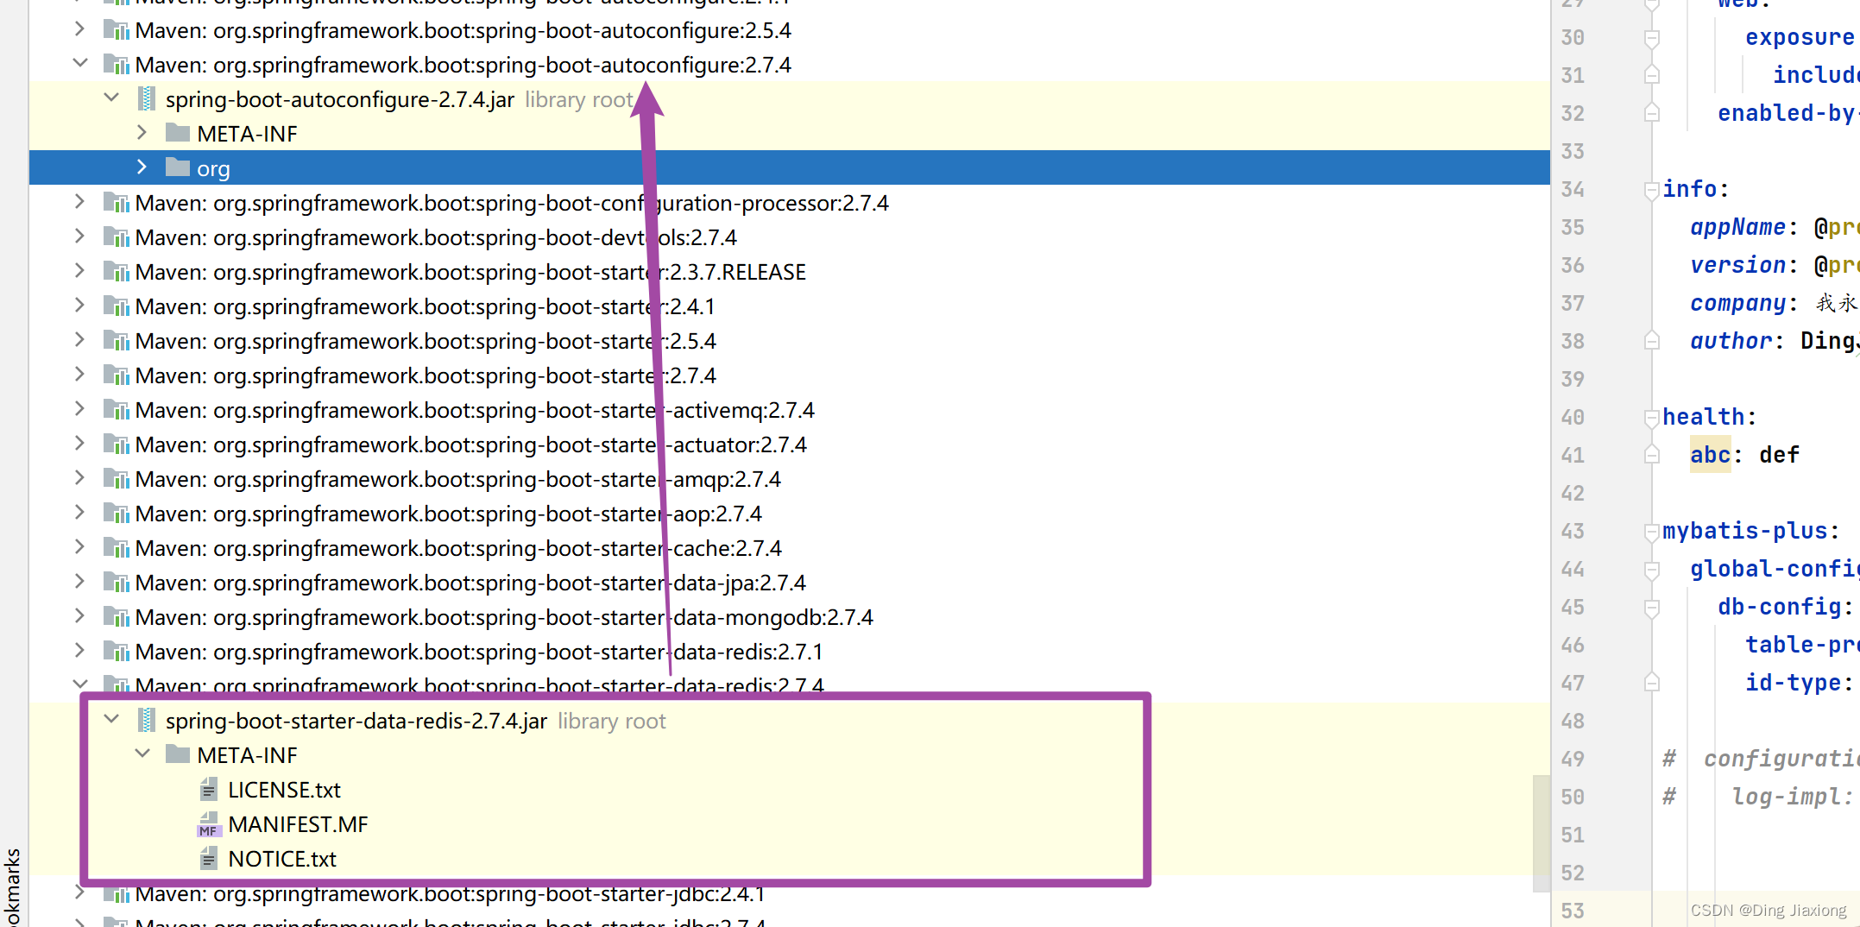Viewport: 1860px width, 927px height.
Task: Expand the spring-boot-configuration-processor:2.7.4 entry
Action: (79, 202)
